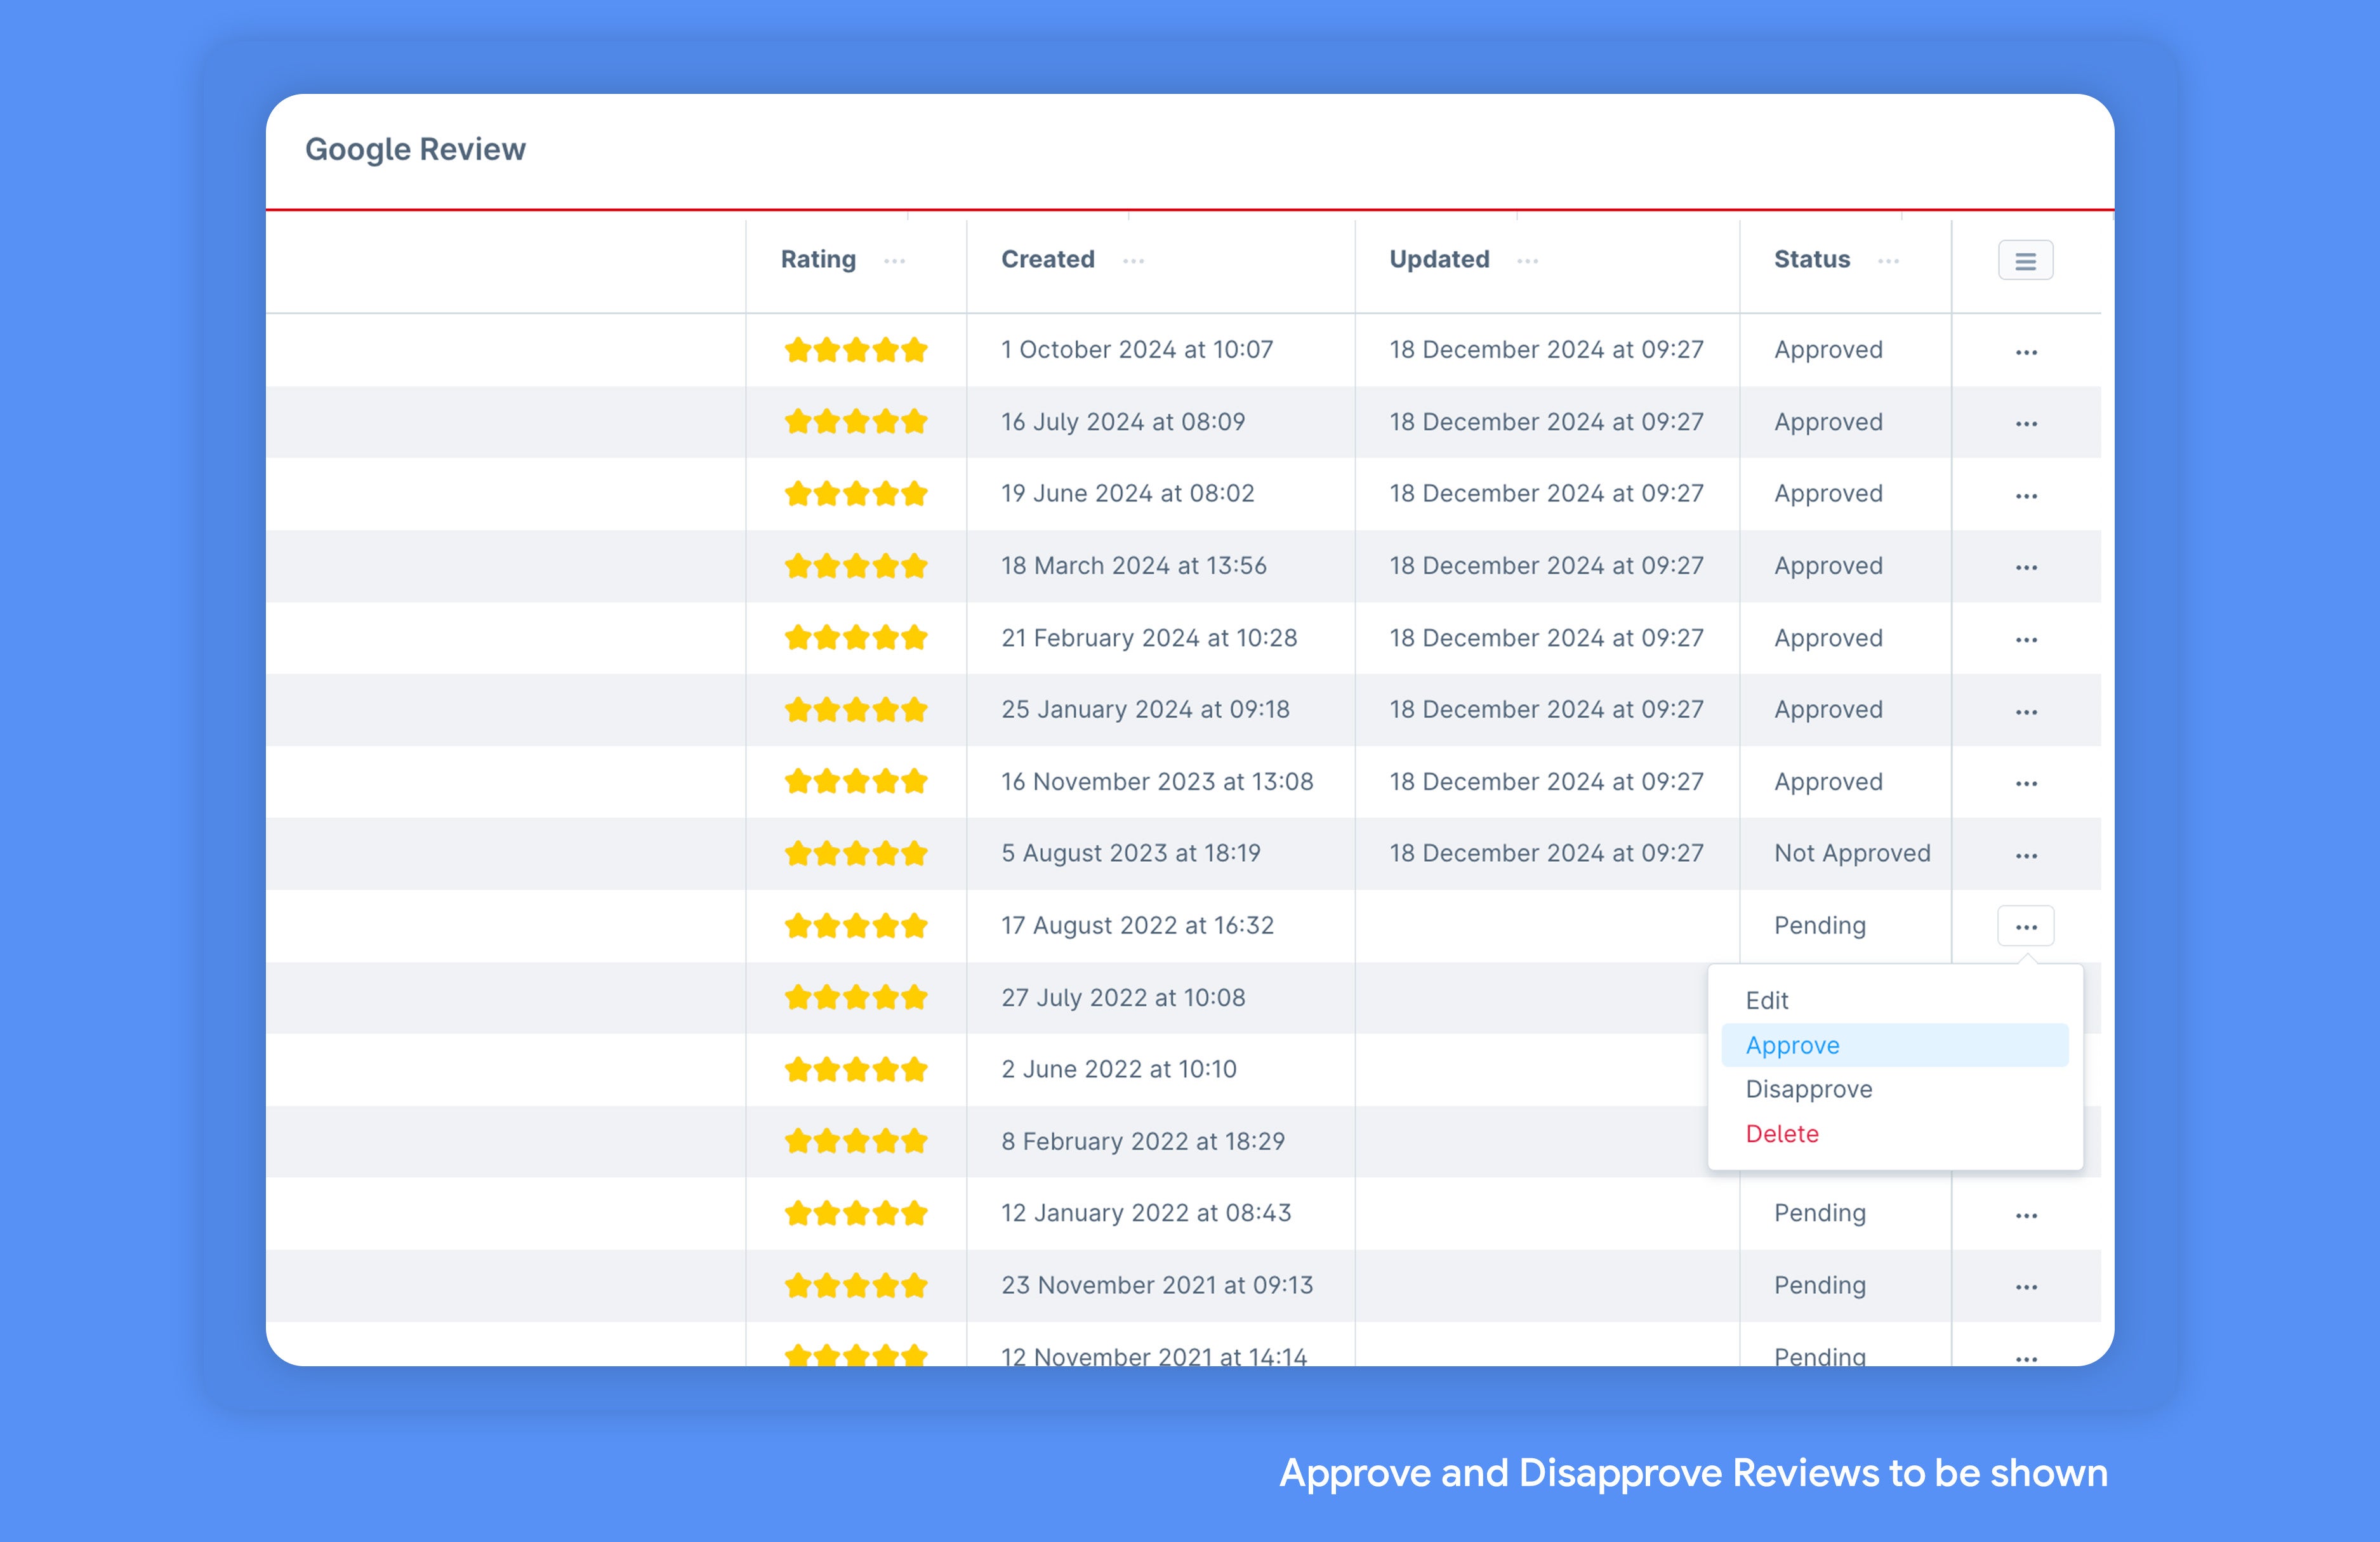The image size is (2380, 1542).
Task: Open row actions for 1 October 2024 review
Action: 2026,352
